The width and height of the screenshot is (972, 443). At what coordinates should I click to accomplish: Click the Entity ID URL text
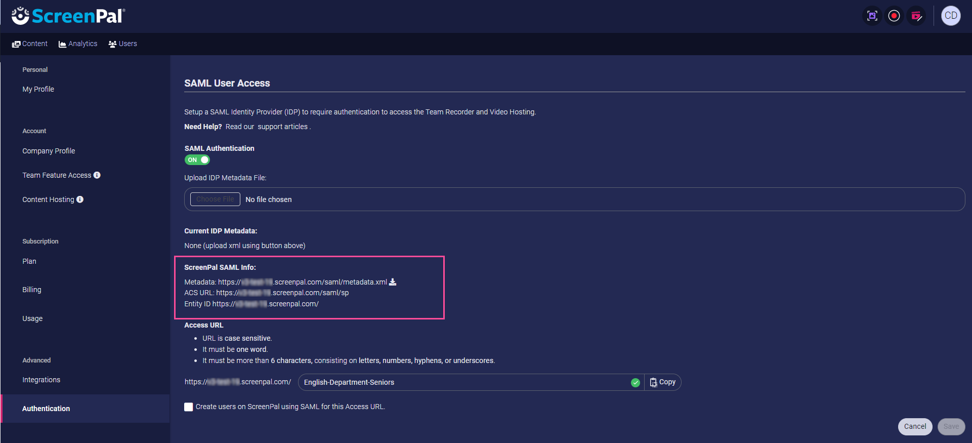[266, 304]
